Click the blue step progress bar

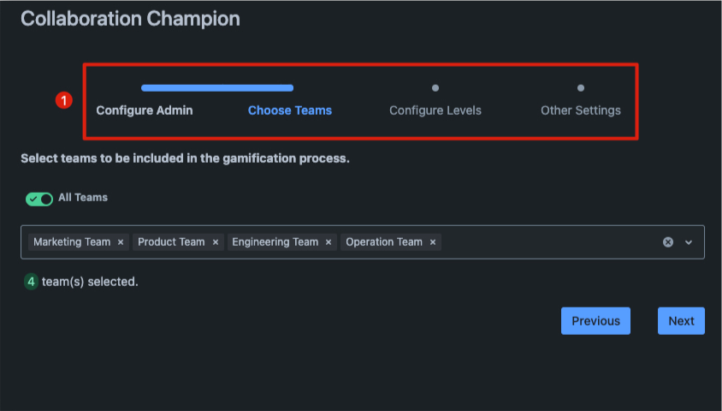217,87
